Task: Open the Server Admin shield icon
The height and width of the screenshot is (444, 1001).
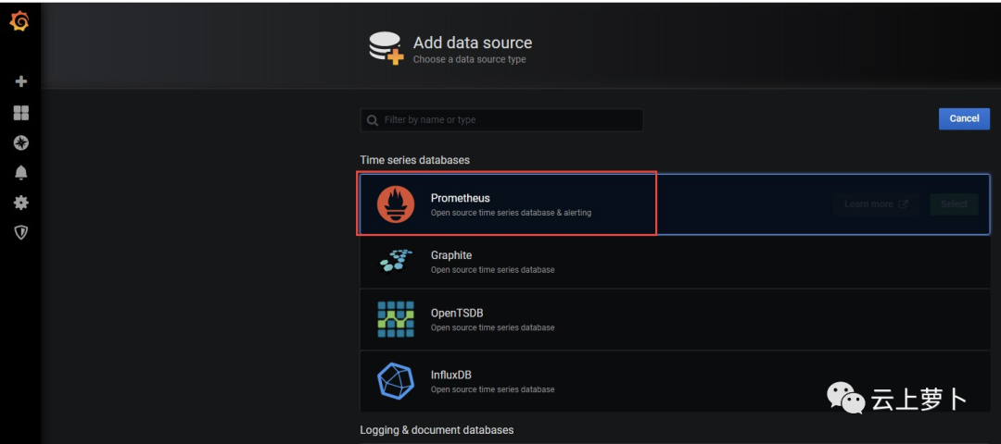Action: (x=21, y=232)
